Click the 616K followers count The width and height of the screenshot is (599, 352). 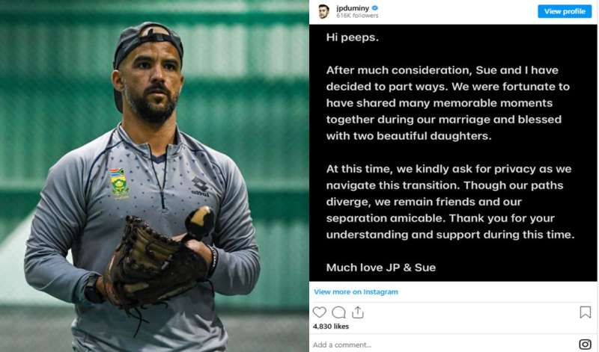(x=357, y=16)
